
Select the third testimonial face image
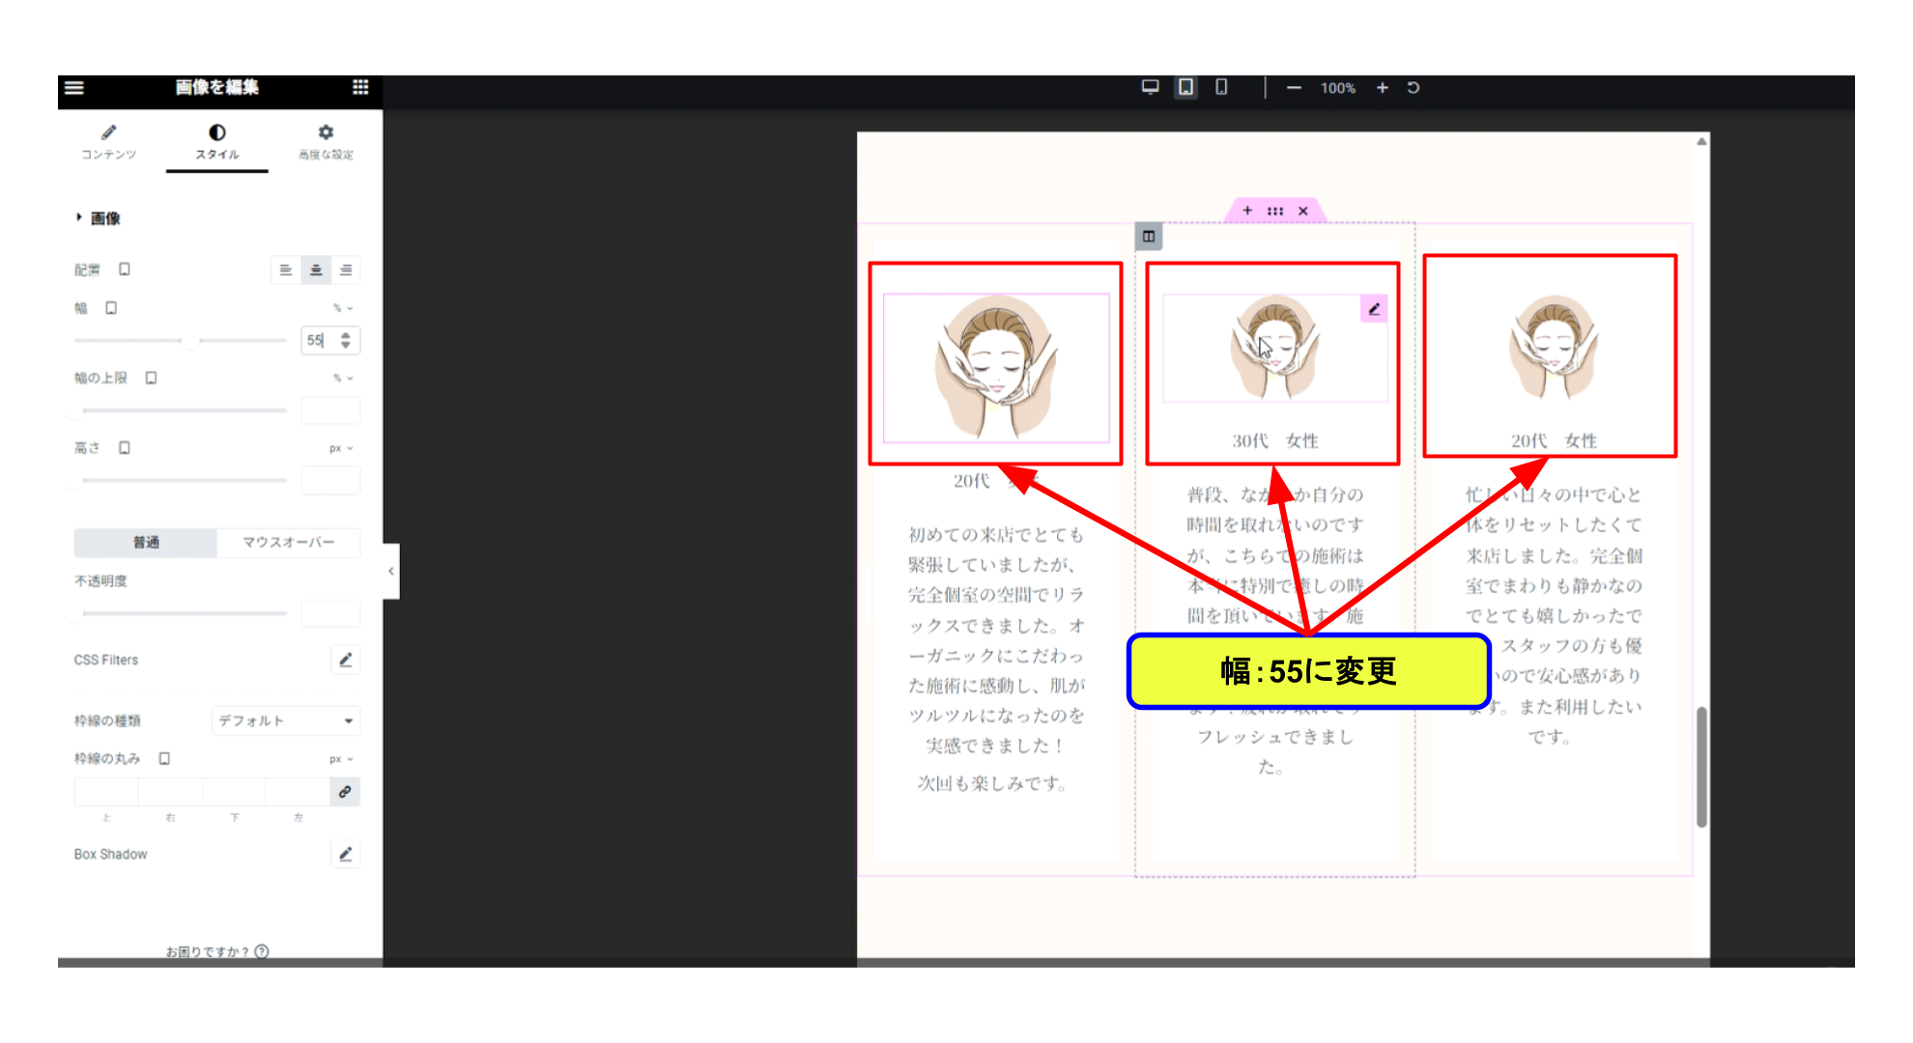pos(1555,348)
